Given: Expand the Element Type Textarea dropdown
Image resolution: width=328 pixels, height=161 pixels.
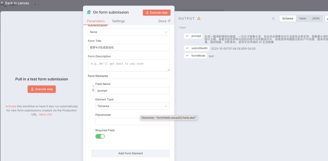Looking at the screenshot, I should [132, 106].
